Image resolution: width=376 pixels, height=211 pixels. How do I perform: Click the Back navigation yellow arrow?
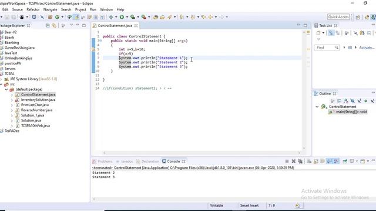(211, 17)
